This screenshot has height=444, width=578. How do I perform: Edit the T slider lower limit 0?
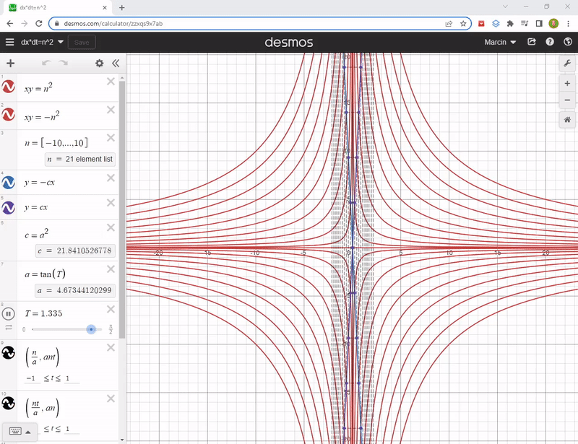[24, 329]
